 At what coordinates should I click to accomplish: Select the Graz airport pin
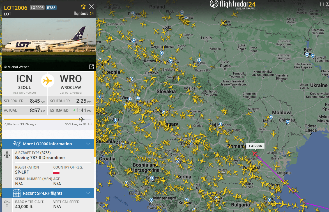[115, 121]
